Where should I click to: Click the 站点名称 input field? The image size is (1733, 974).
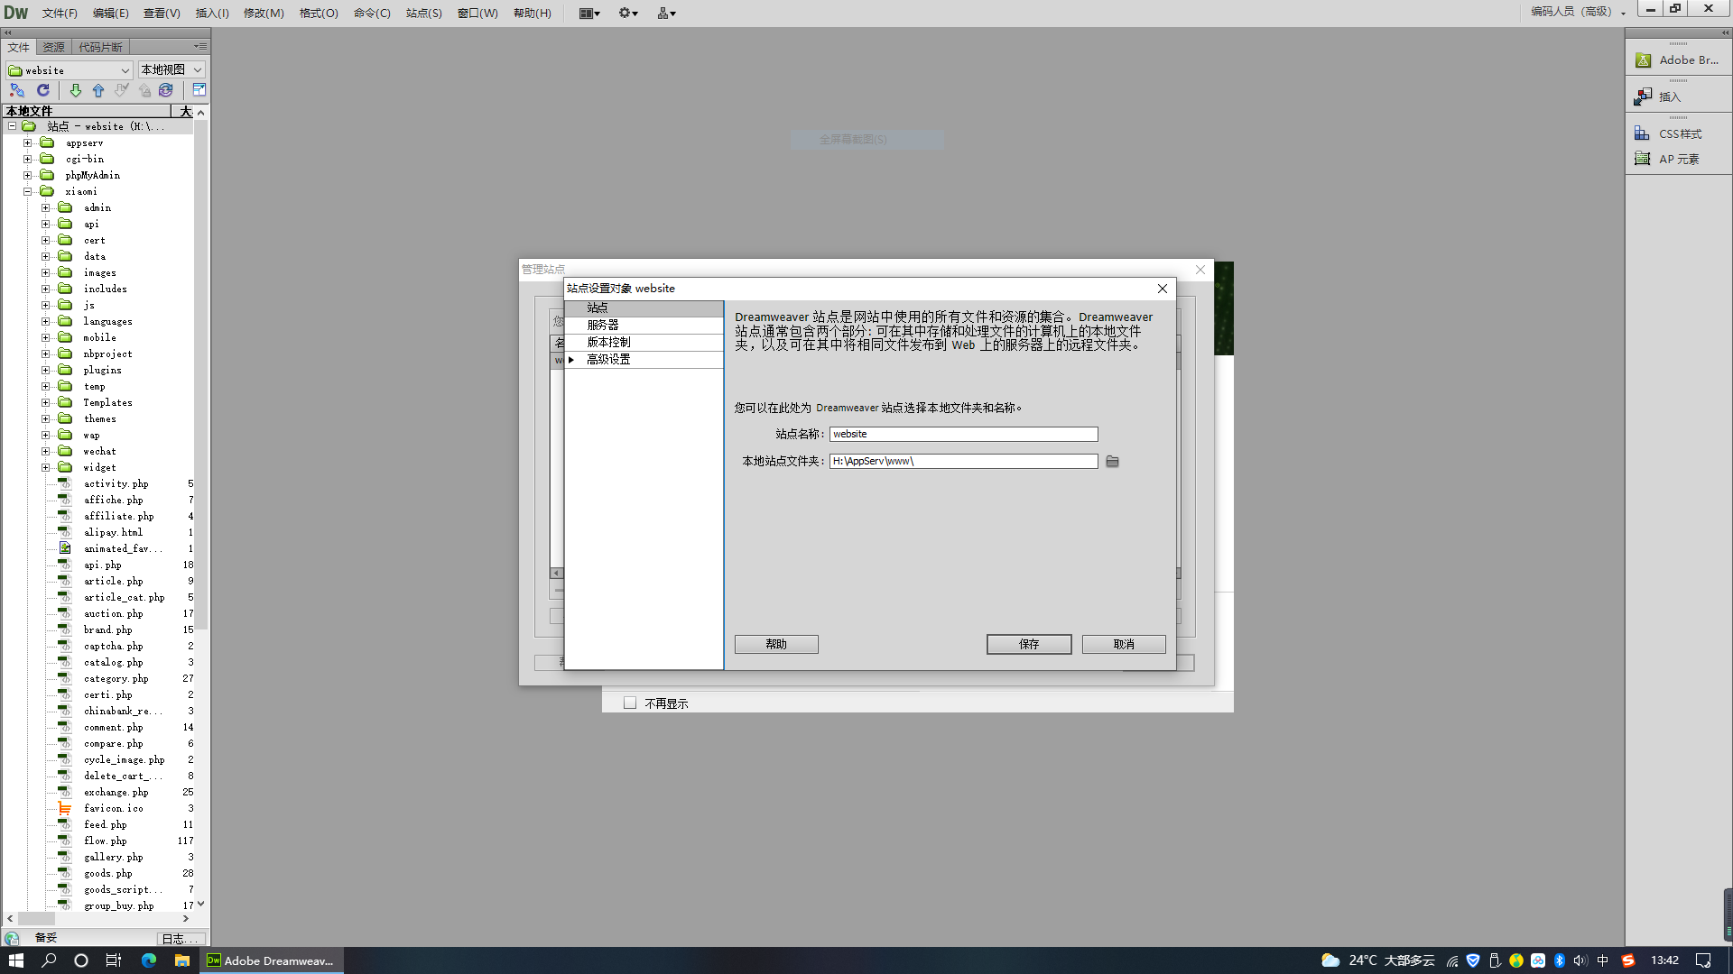pyautogui.click(x=962, y=435)
